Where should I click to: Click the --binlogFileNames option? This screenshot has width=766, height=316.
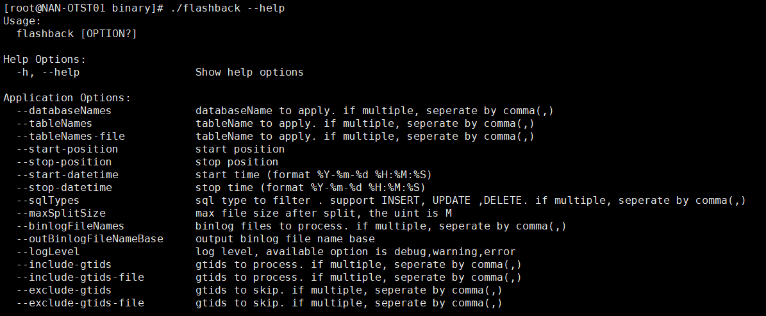[71, 226]
